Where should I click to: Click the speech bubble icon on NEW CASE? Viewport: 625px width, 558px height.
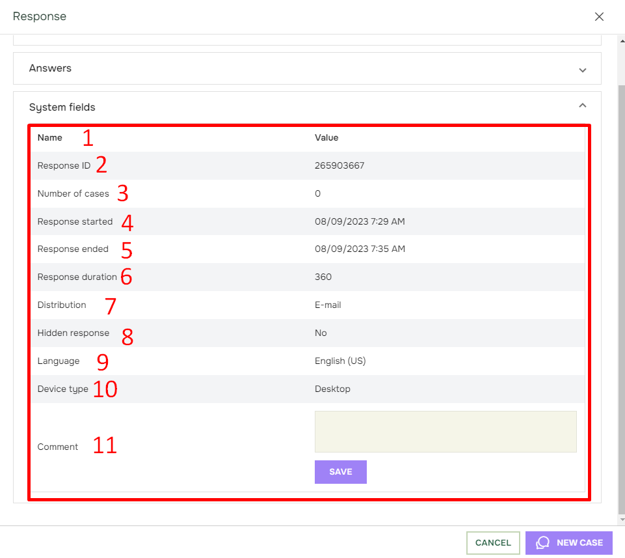542,542
